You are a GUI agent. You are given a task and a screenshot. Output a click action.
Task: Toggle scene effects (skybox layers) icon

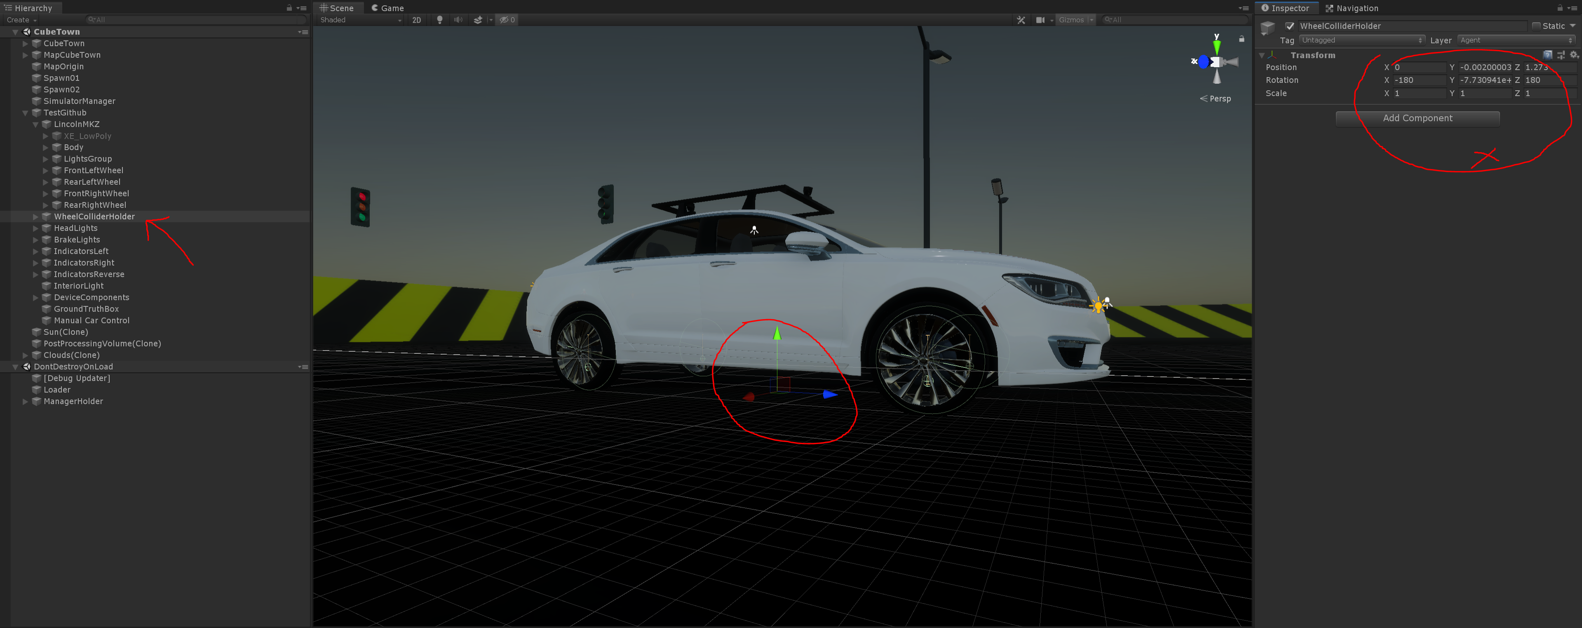click(478, 20)
